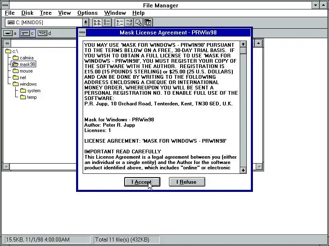Open the File menu

tap(9, 13)
